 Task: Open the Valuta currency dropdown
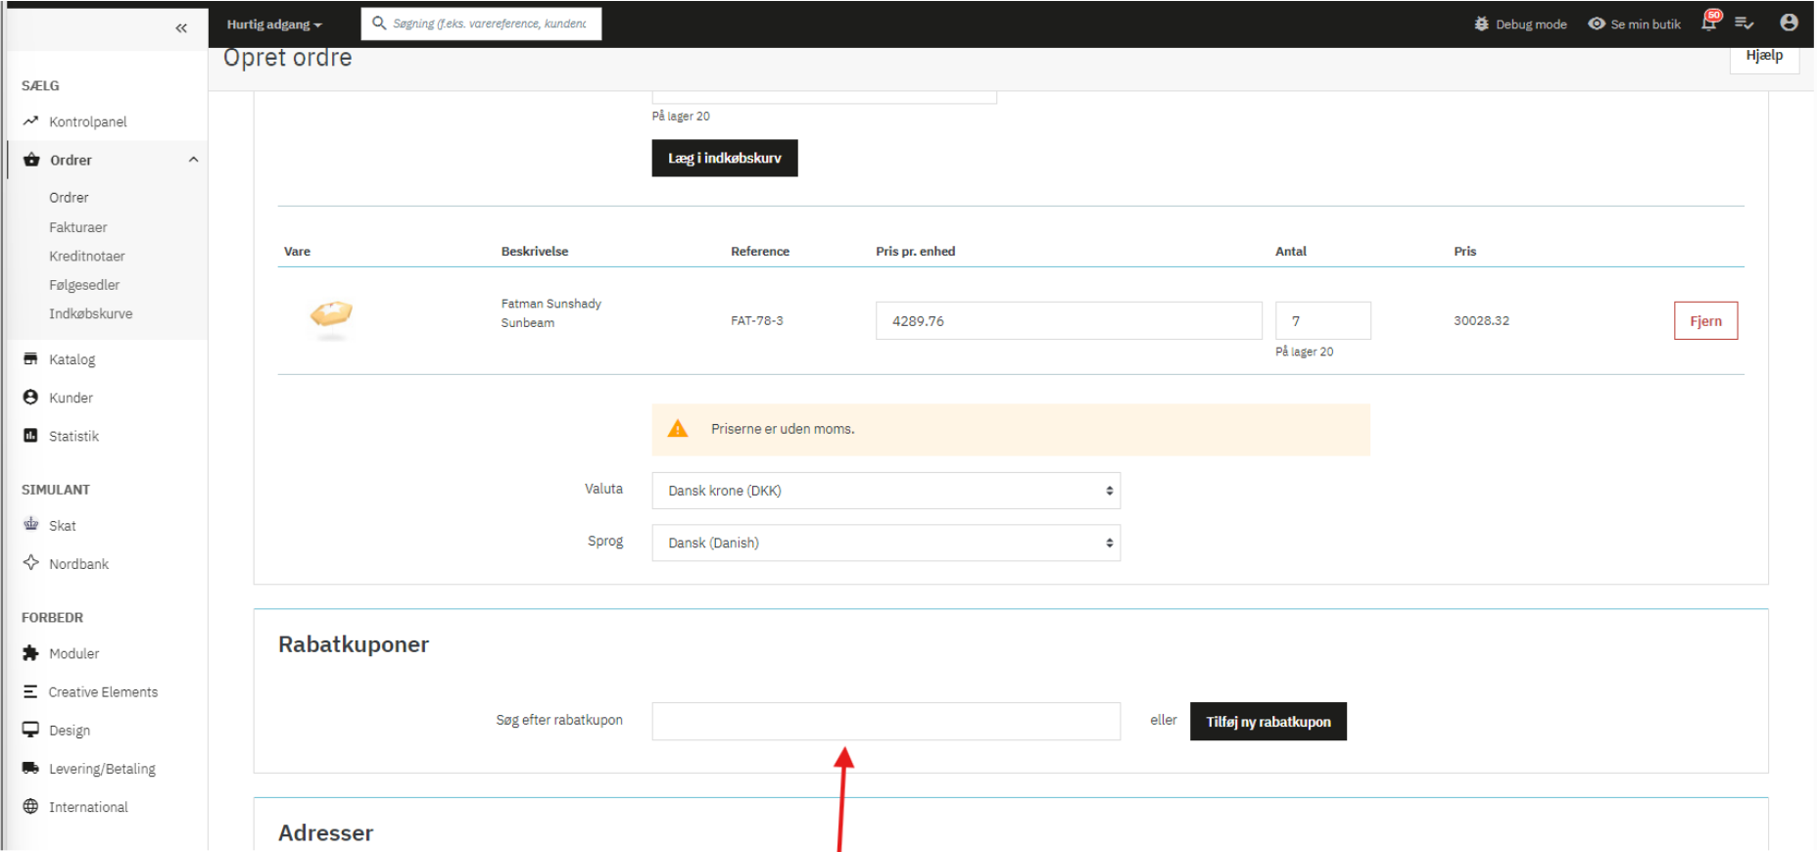[x=885, y=491]
